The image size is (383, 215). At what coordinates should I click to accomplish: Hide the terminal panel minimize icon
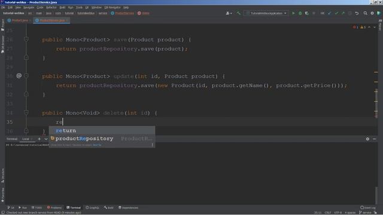pyautogui.click(x=374, y=139)
